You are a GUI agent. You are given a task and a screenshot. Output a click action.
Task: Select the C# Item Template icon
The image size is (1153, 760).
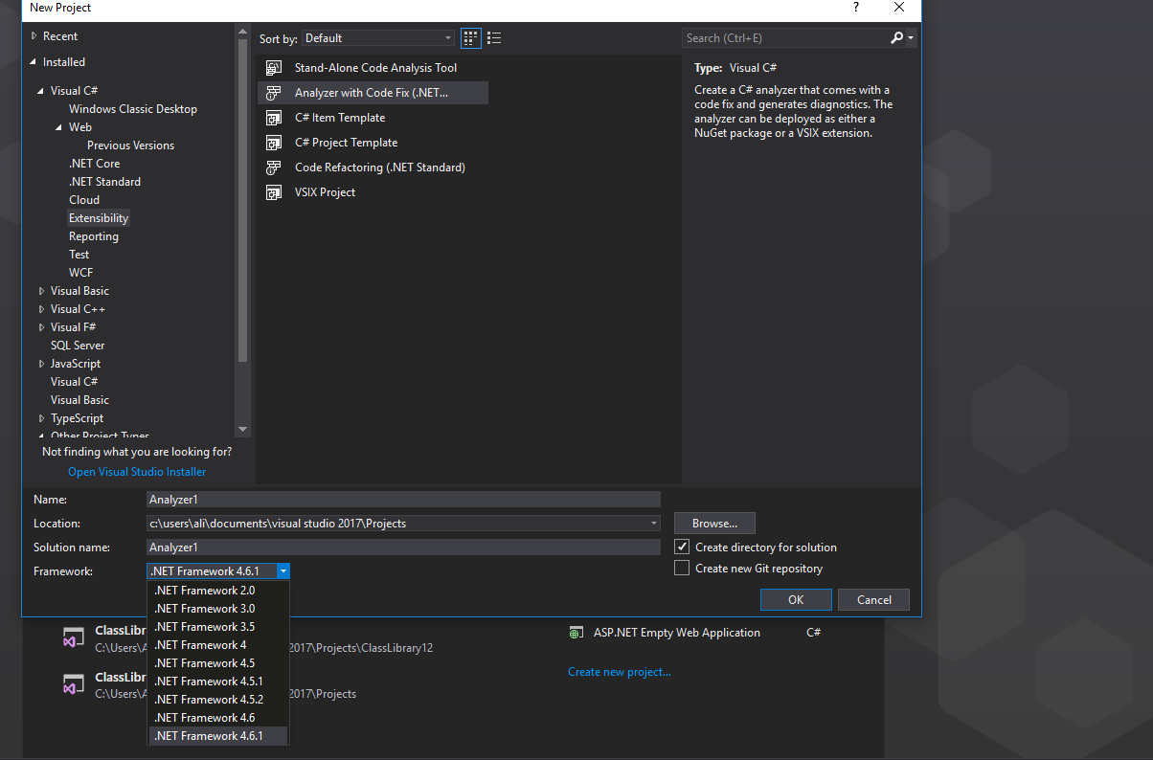(274, 117)
